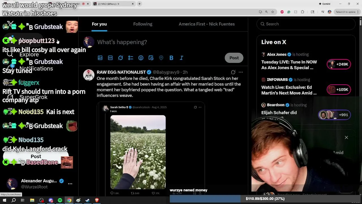Image resolution: width=362 pixels, height=204 pixels.
Task: Open more options on quoted Sarah Setka post
Action: coord(200,107)
